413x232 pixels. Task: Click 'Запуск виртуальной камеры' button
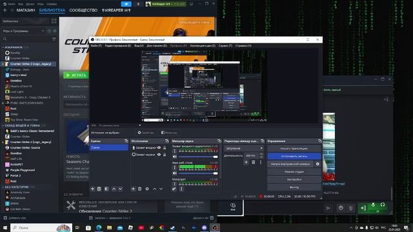pyautogui.click(x=290, y=164)
